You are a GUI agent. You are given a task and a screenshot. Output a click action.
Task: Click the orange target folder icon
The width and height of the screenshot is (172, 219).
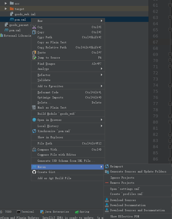coord(12,9)
